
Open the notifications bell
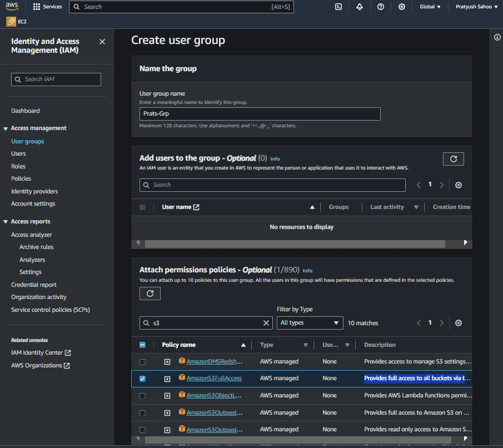pyautogui.click(x=360, y=7)
